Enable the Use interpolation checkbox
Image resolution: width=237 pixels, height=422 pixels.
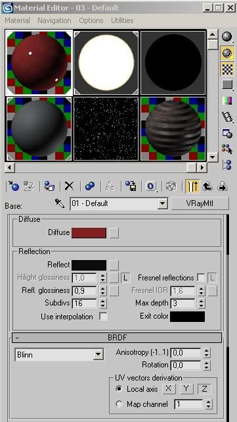(x=103, y=317)
